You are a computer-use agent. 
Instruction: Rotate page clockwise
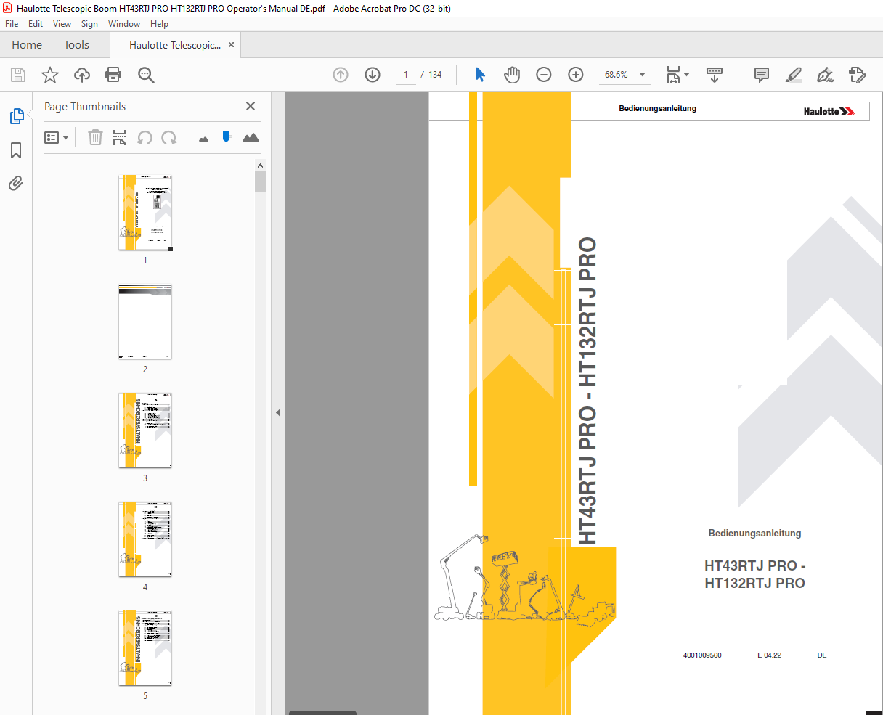click(x=169, y=137)
